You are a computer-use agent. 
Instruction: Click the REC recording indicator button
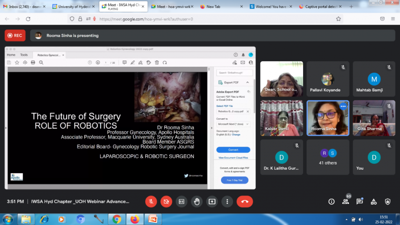[x=15, y=36]
